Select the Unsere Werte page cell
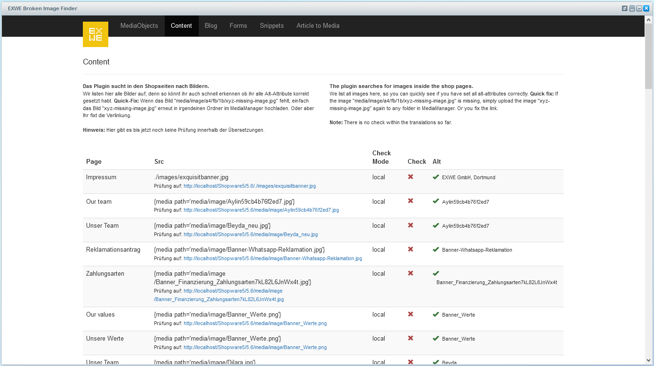The height and width of the screenshot is (366, 654). pyautogui.click(x=105, y=339)
